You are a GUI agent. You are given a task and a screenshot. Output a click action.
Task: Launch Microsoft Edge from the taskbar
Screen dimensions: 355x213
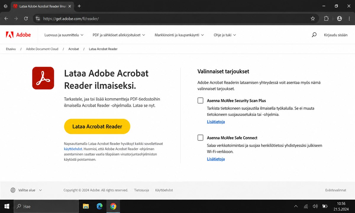coord(99,206)
